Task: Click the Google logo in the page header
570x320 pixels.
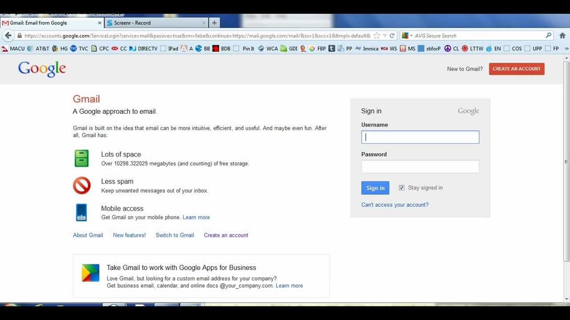Action: (42, 69)
